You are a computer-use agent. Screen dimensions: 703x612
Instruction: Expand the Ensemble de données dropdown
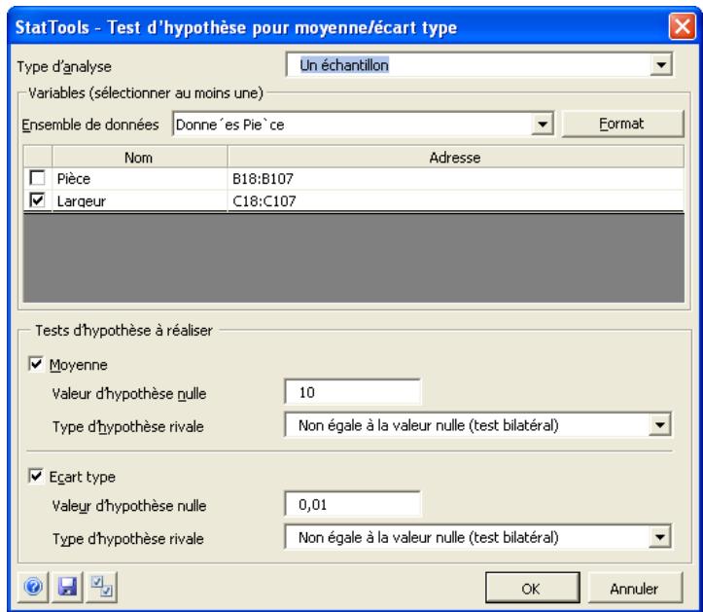coord(543,125)
